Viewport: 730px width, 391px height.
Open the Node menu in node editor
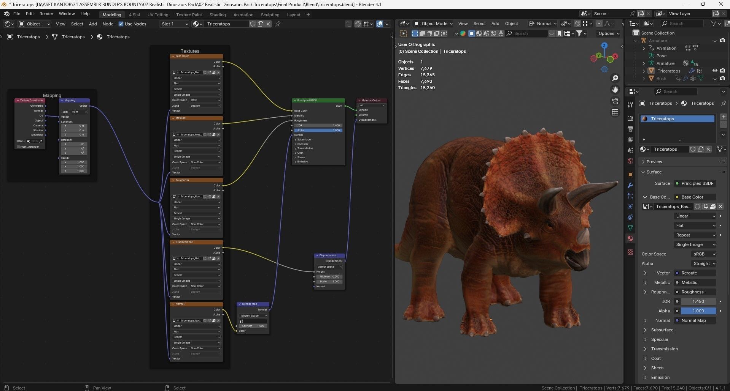pyautogui.click(x=108, y=24)
